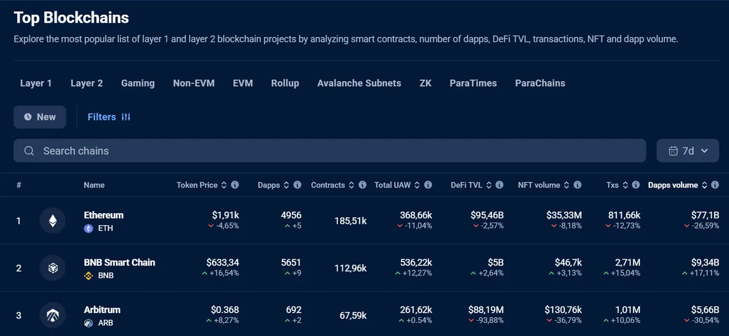
Task: Show info tooltip for Dapps column
Action: point(297,185)
